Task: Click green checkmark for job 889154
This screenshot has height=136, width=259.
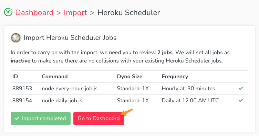Action: pyautogui.click(x=241, y=100)
